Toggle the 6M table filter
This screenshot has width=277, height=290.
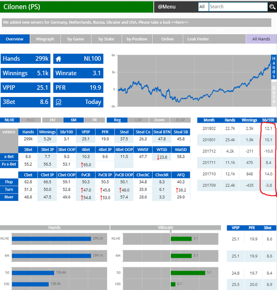coord(74,120)
